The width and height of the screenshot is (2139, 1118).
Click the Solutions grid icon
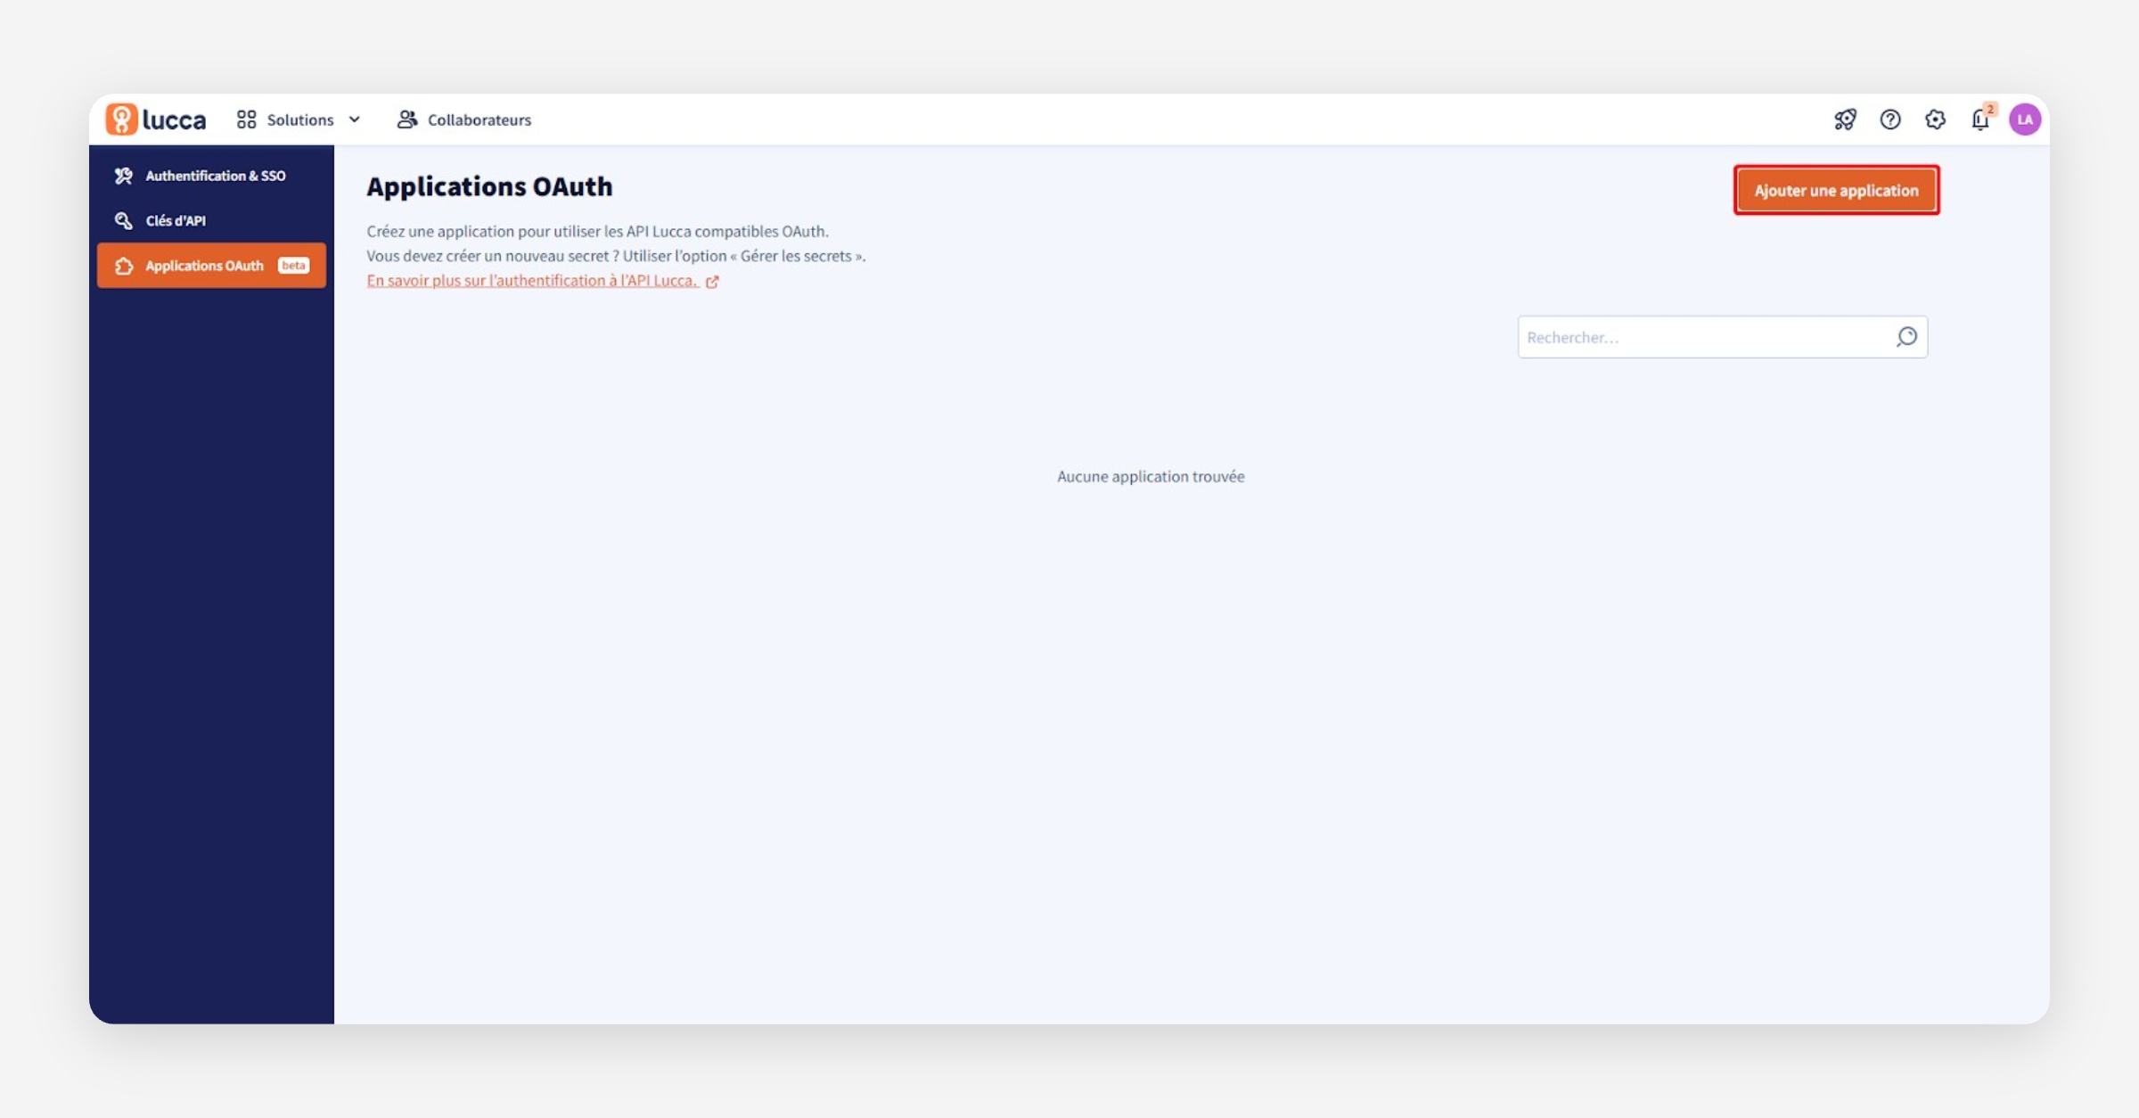247,119
